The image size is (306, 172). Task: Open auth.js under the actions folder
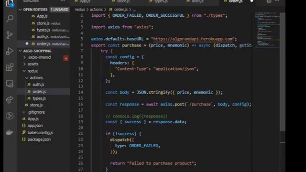(x=38, y=85)
